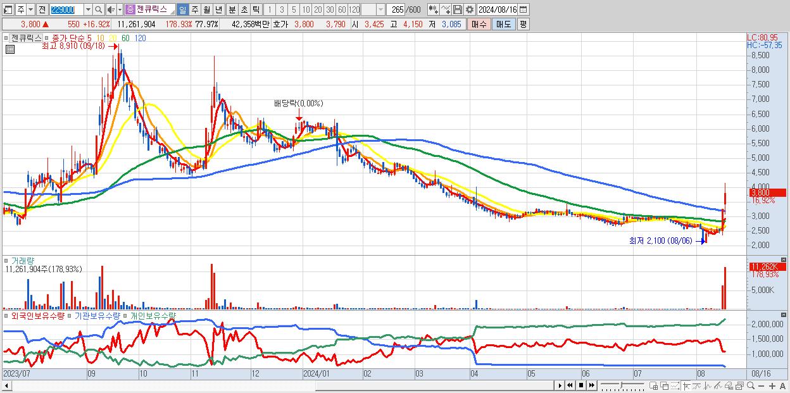
Task: Toggle the high-low marker arrow icon
Action: pos(686,386)
